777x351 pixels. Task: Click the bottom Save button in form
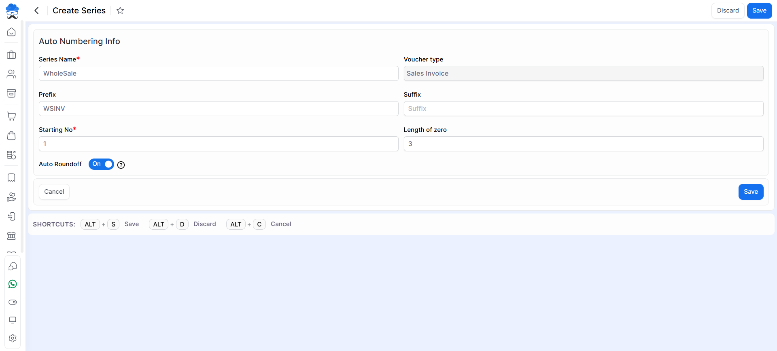[751, 192]
